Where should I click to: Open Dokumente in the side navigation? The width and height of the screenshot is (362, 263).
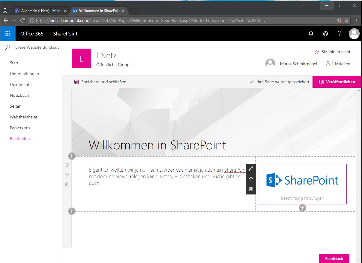(x=21, y=84)
